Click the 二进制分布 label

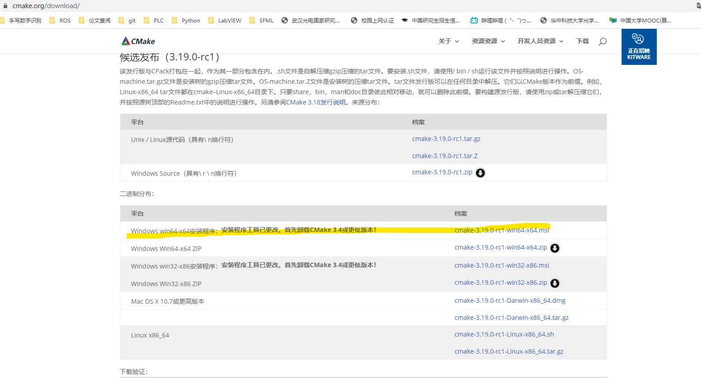(x=137, y=194)
